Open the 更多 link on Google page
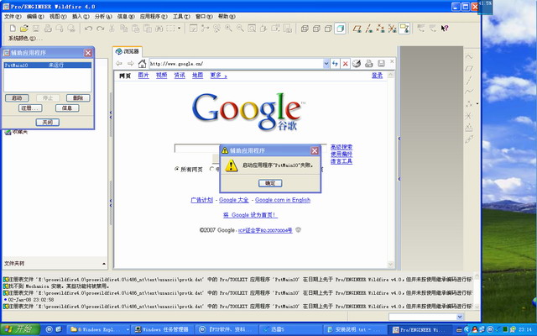The height and width of the screenshot is (336, 537). 218,76
